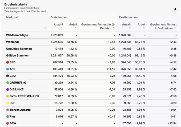Click Plus Zweitstimmen count 10.355
This screenshot has height=127, width=181.
pyautogui.click(x=127, y=117)
